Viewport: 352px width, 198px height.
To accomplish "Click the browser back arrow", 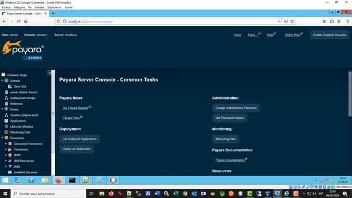I will point(4,21).
